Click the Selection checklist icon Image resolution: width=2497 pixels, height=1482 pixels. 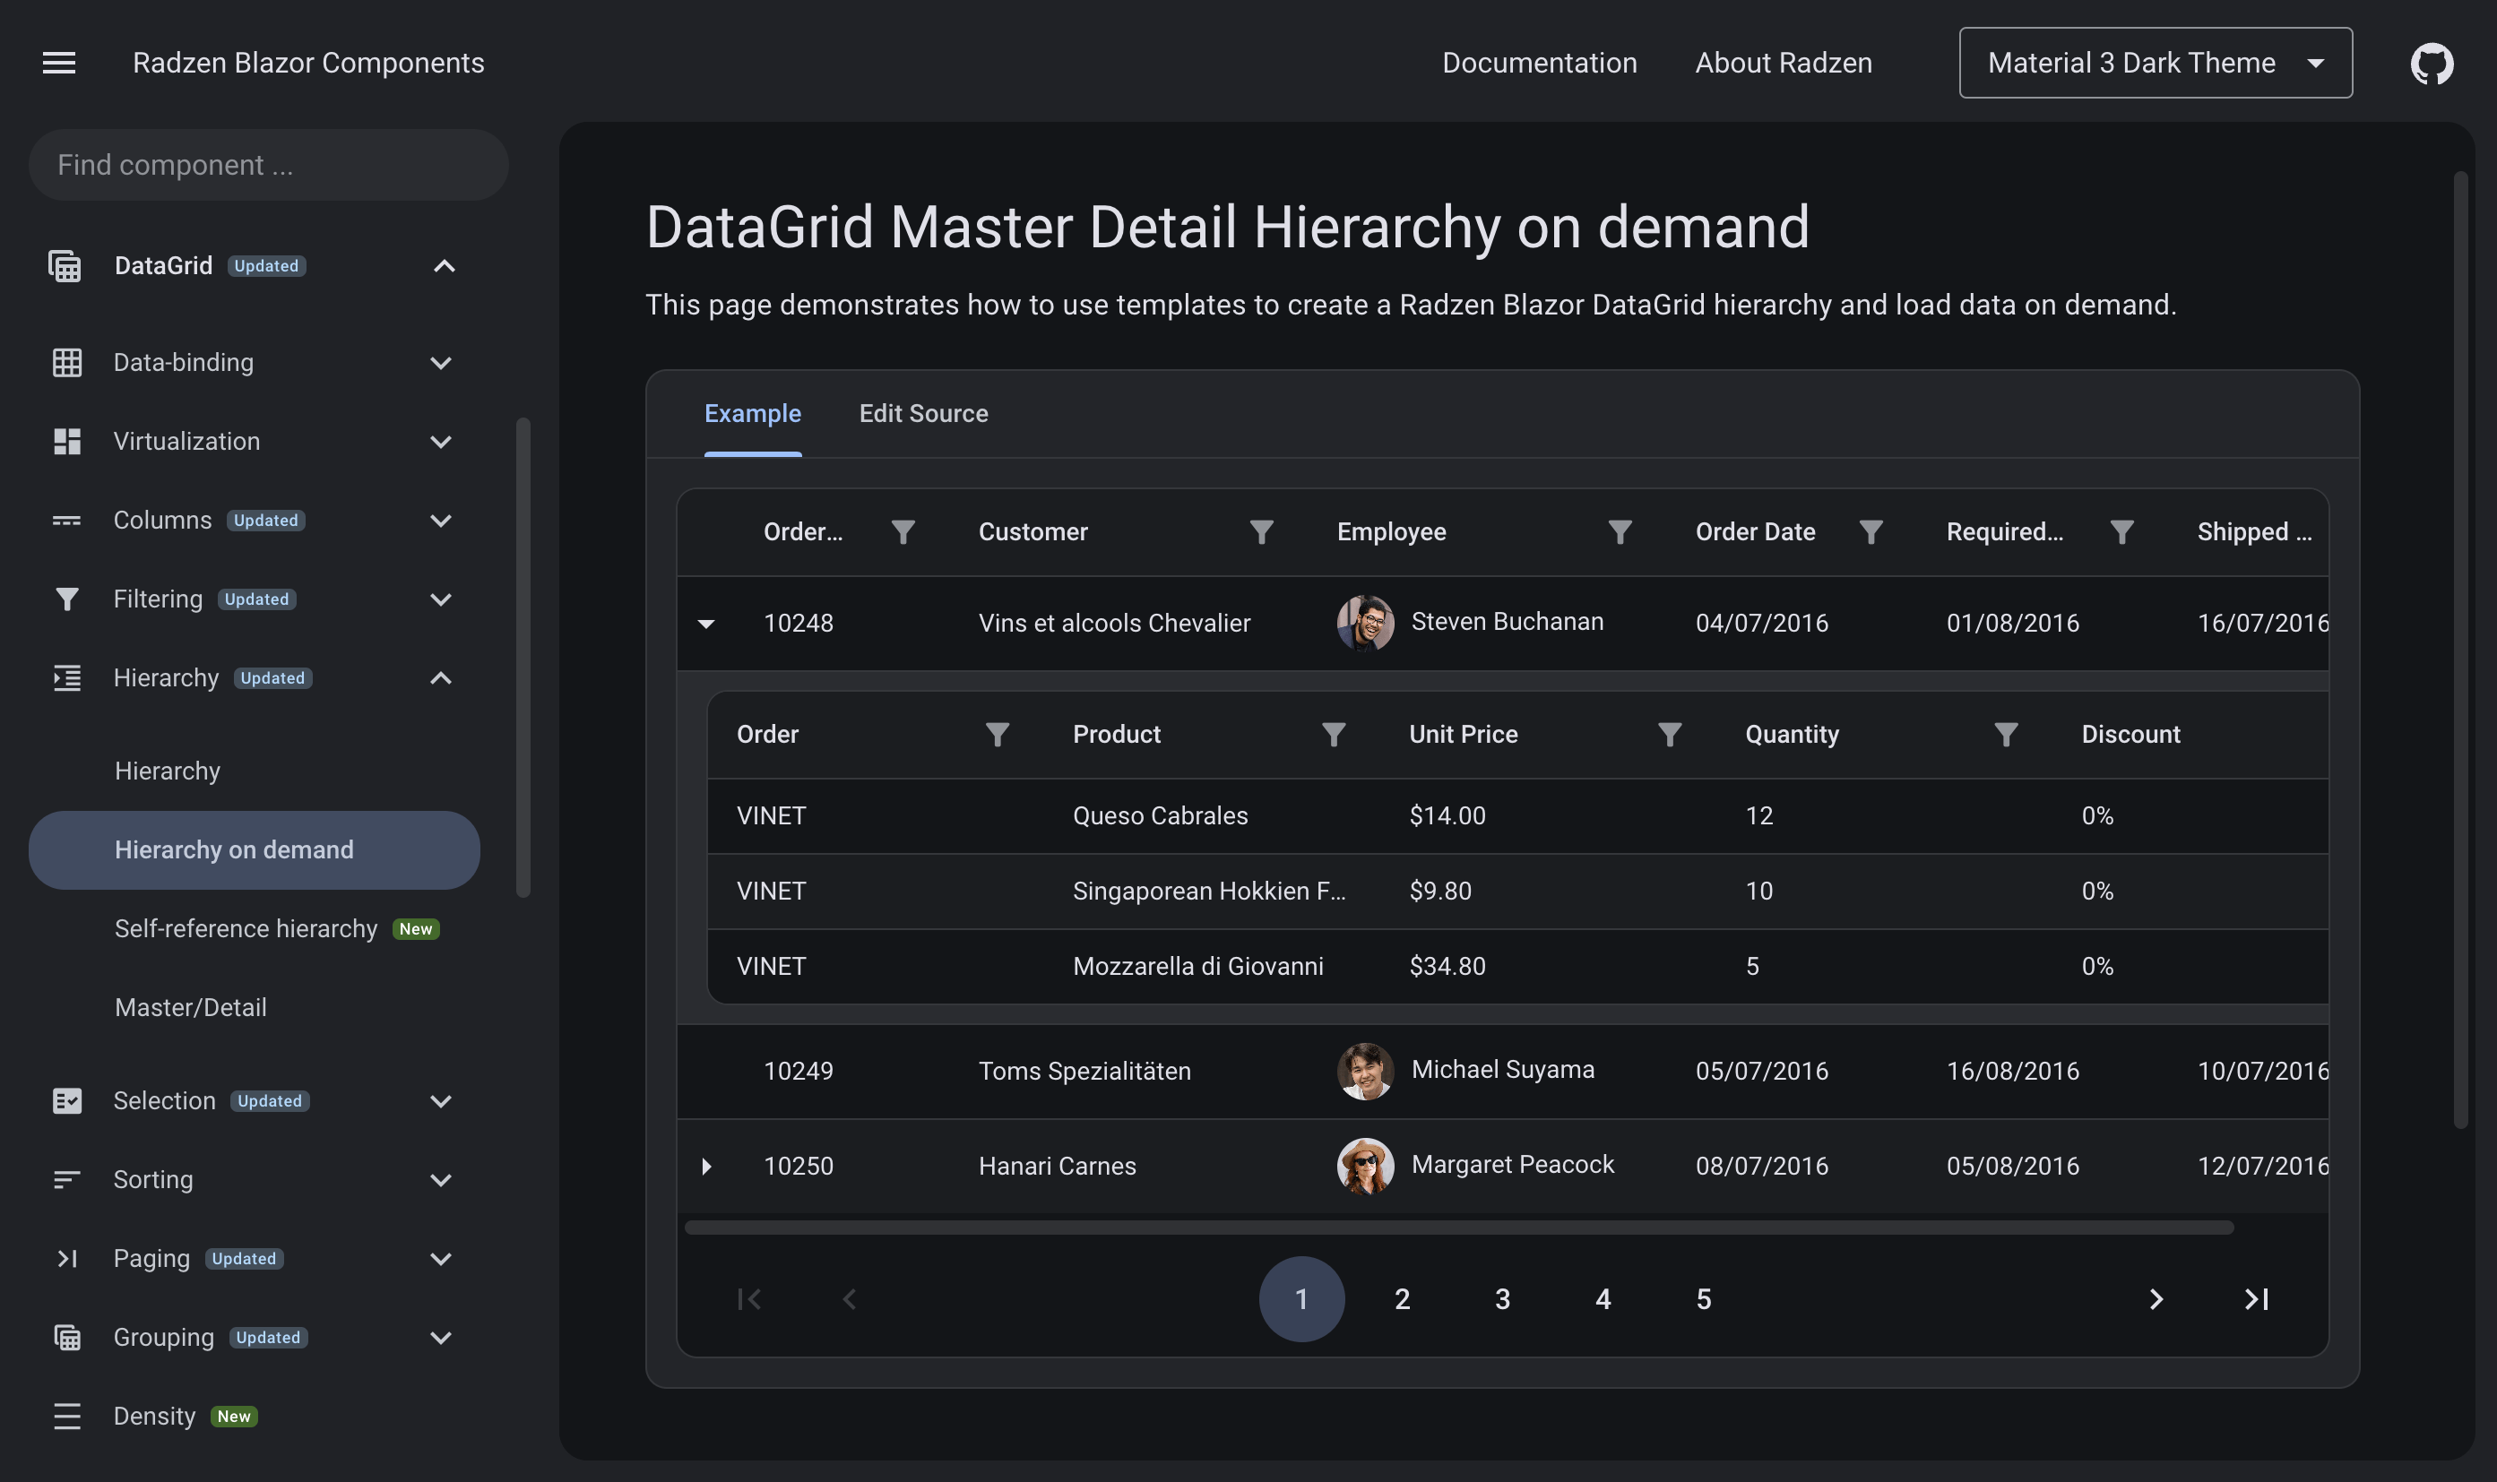66,1100
